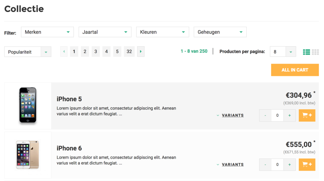This screenshot has width=324, height=181.
Task: Jump to last page 32
Action: pyautogui.click(x=129, y=51)
